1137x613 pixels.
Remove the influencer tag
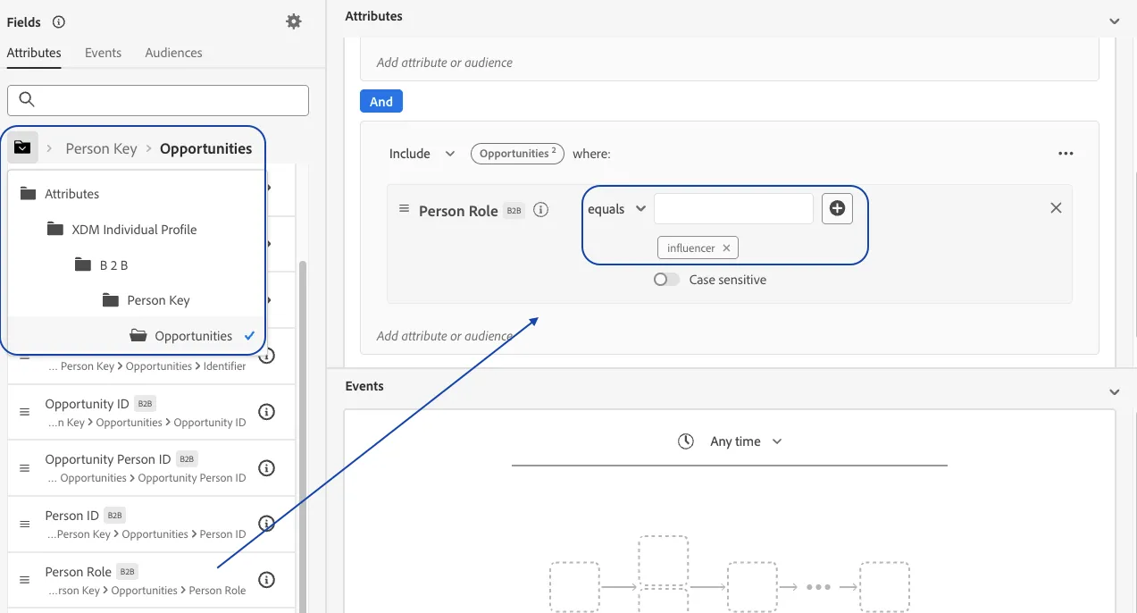[726, 248]
